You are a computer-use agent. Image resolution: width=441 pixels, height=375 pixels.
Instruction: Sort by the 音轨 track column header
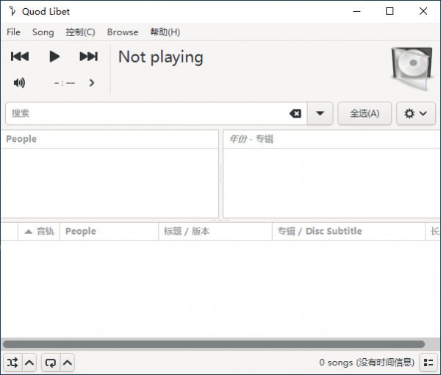[39, 231]
